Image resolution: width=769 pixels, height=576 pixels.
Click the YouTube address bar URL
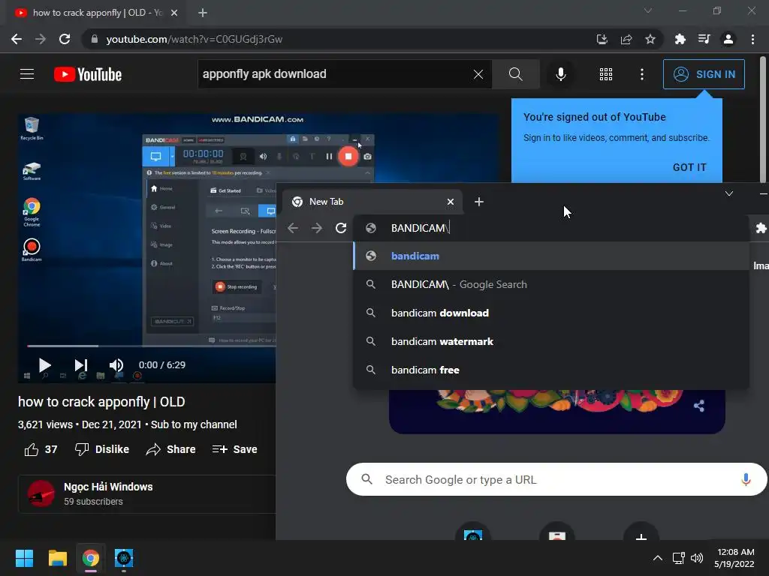(195, 39)
